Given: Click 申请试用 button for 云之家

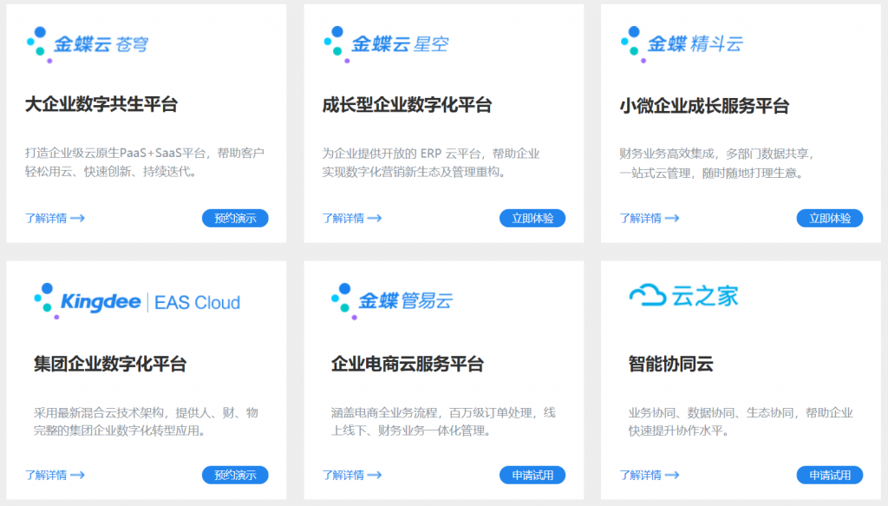Looking at the screenshot, I should [830, 475].
